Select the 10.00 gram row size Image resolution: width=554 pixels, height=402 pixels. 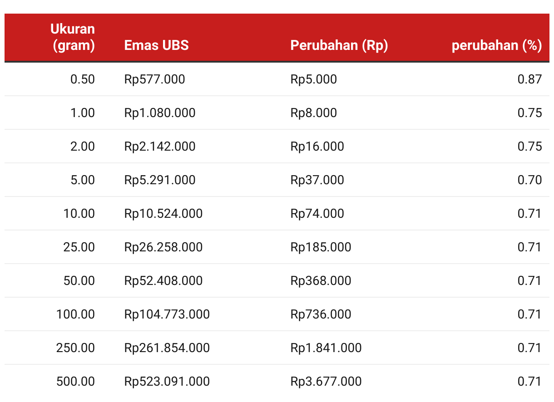(79, 214)
